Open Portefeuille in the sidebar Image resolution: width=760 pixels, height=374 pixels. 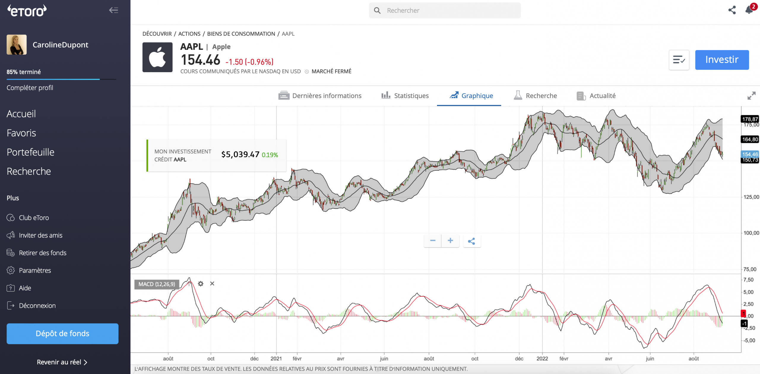pyautogui.click(x=31, y=152)
